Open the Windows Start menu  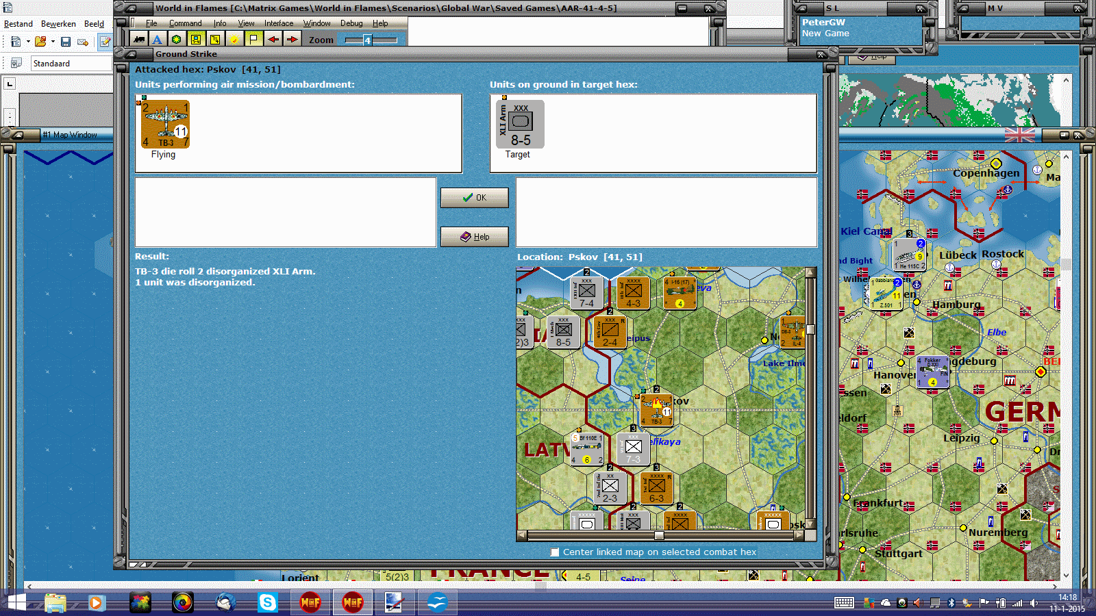tap(15, 602)
